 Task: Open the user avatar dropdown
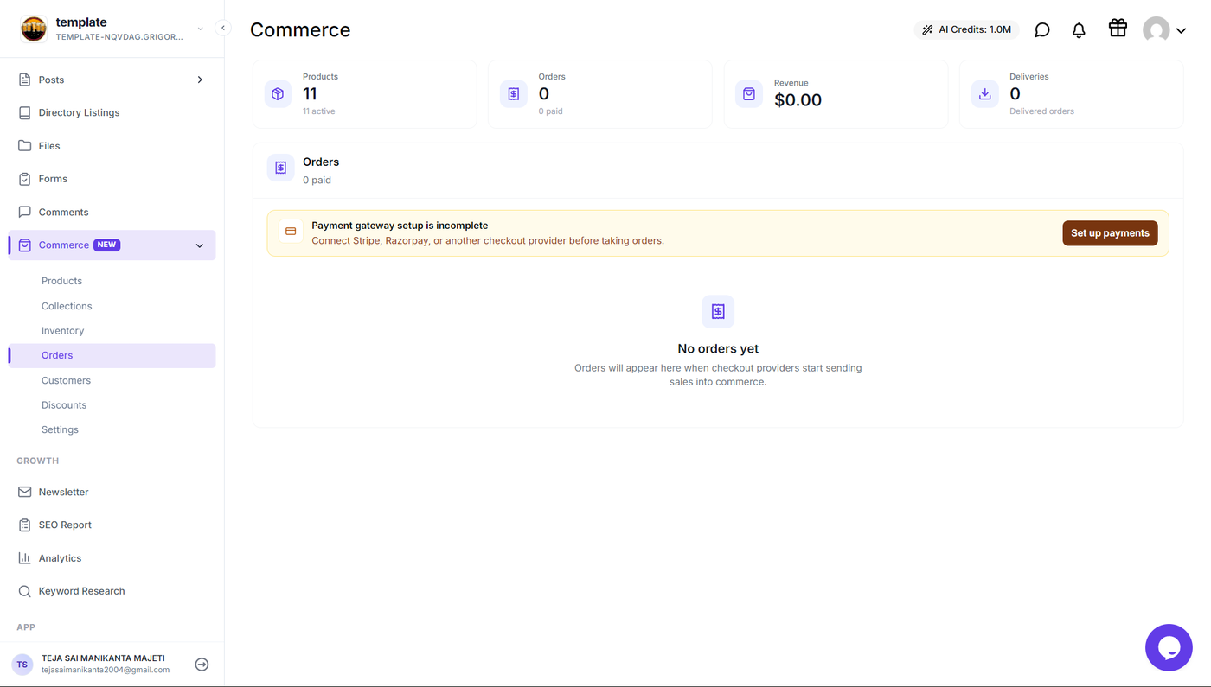click(1164, 30)
